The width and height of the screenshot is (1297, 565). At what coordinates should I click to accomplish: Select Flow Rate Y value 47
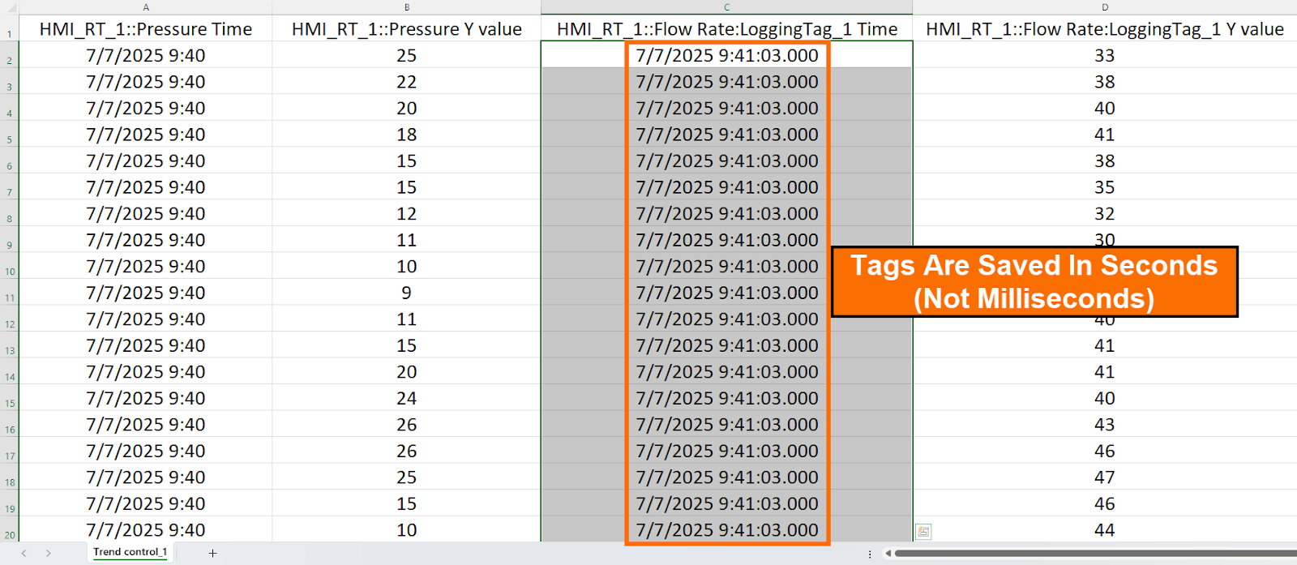tap(1105, 477)
